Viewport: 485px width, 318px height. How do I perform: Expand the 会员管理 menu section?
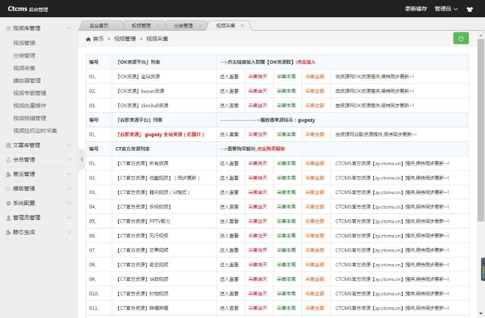tap(70, 160)
